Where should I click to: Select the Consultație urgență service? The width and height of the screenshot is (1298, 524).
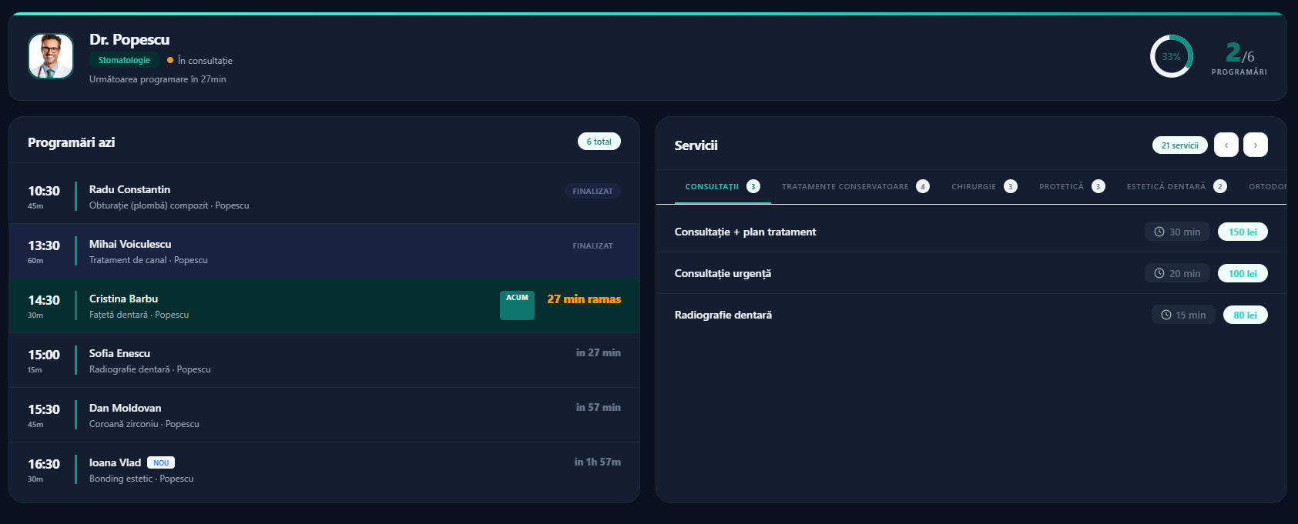(x=971, y=273)
